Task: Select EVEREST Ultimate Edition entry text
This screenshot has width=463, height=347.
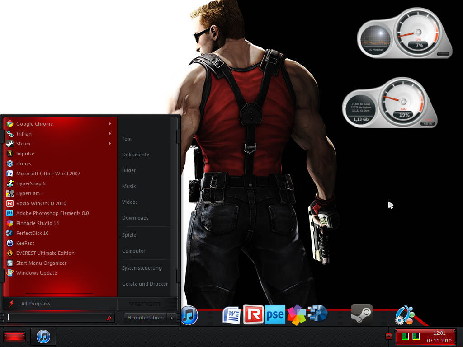Action: [46, 253]
